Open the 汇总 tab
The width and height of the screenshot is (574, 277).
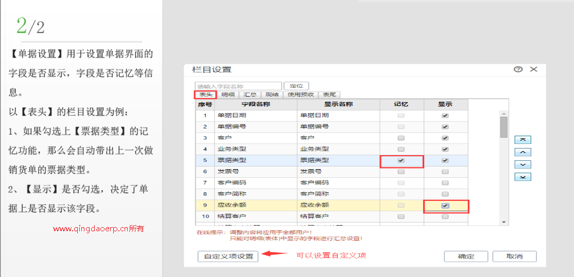pyautogui.click(x=250, y=95)
